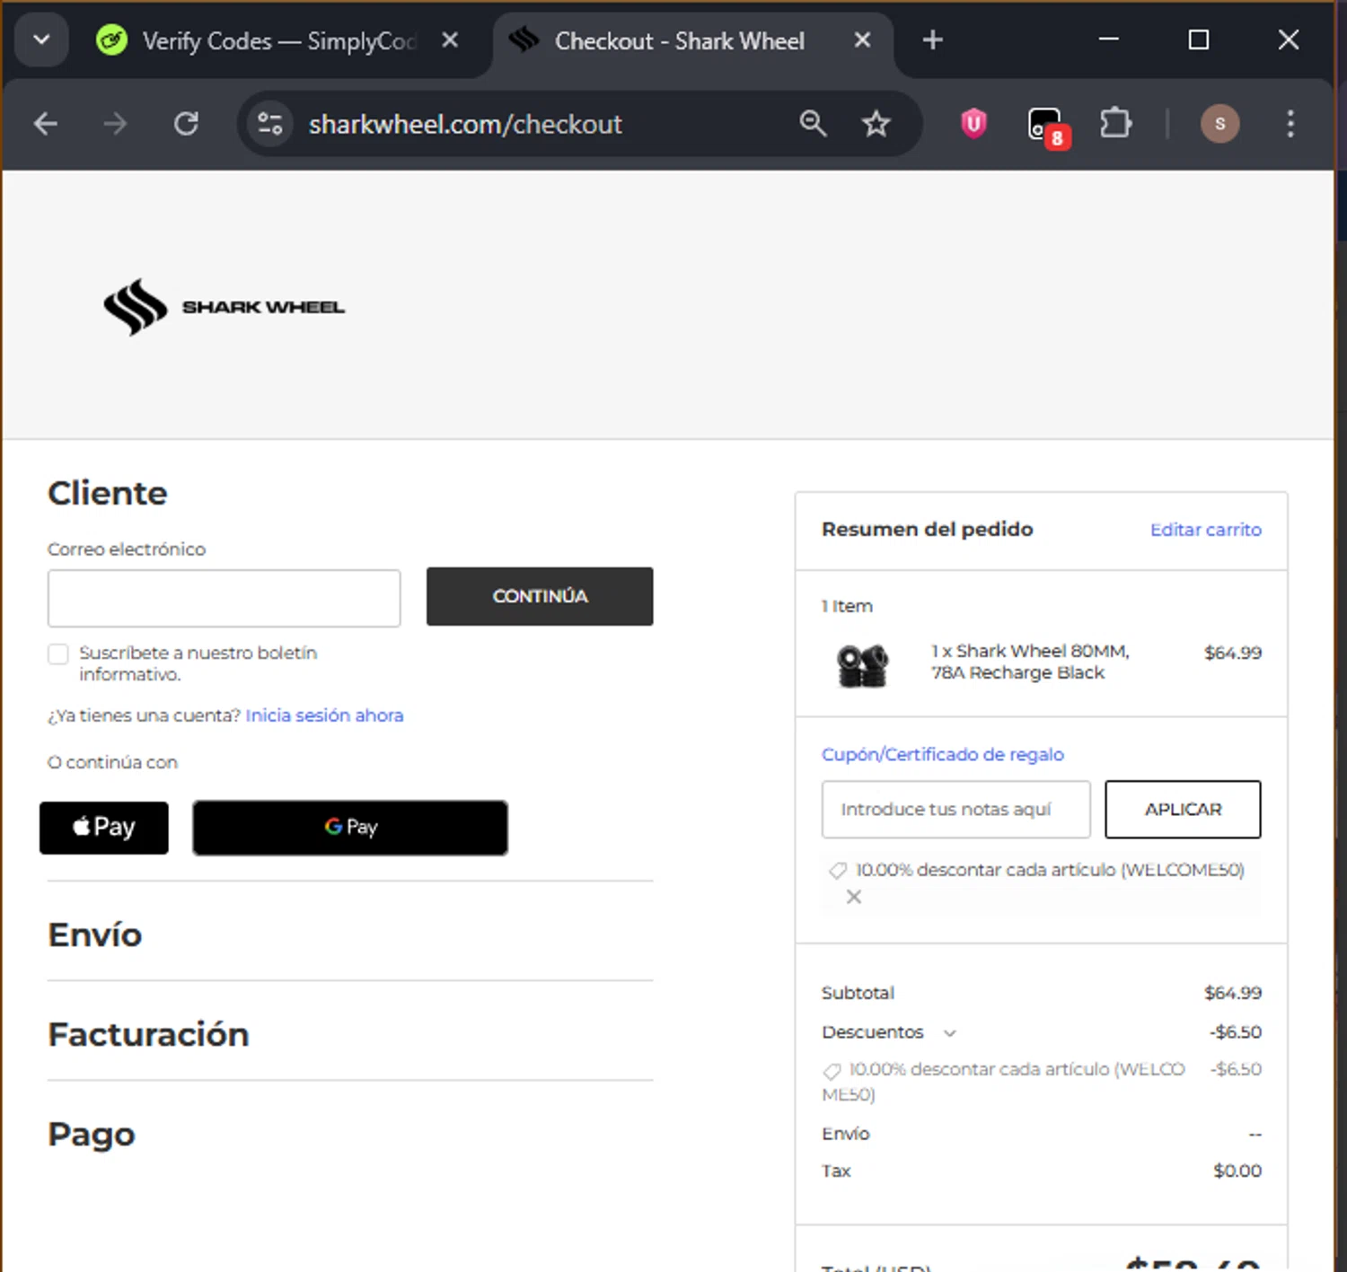Screen dimensions: 1347x1272
Task: Open the Facturación section heading
Action: [x=148, y=1035]
